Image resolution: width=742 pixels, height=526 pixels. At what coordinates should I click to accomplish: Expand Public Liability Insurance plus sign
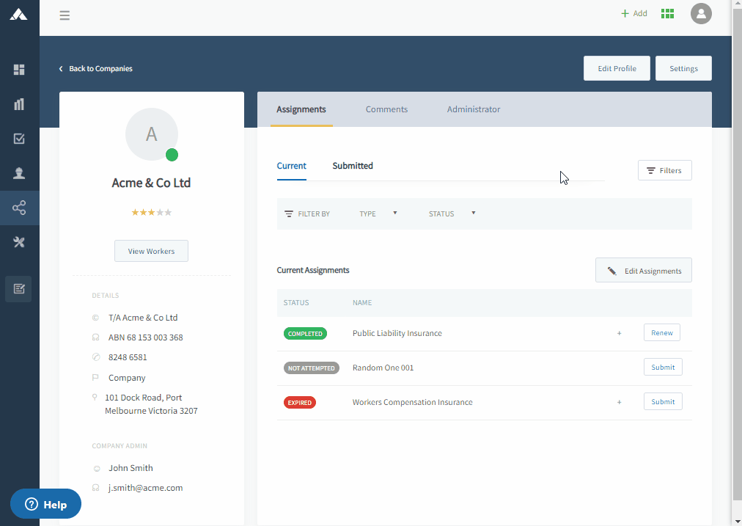619,333
